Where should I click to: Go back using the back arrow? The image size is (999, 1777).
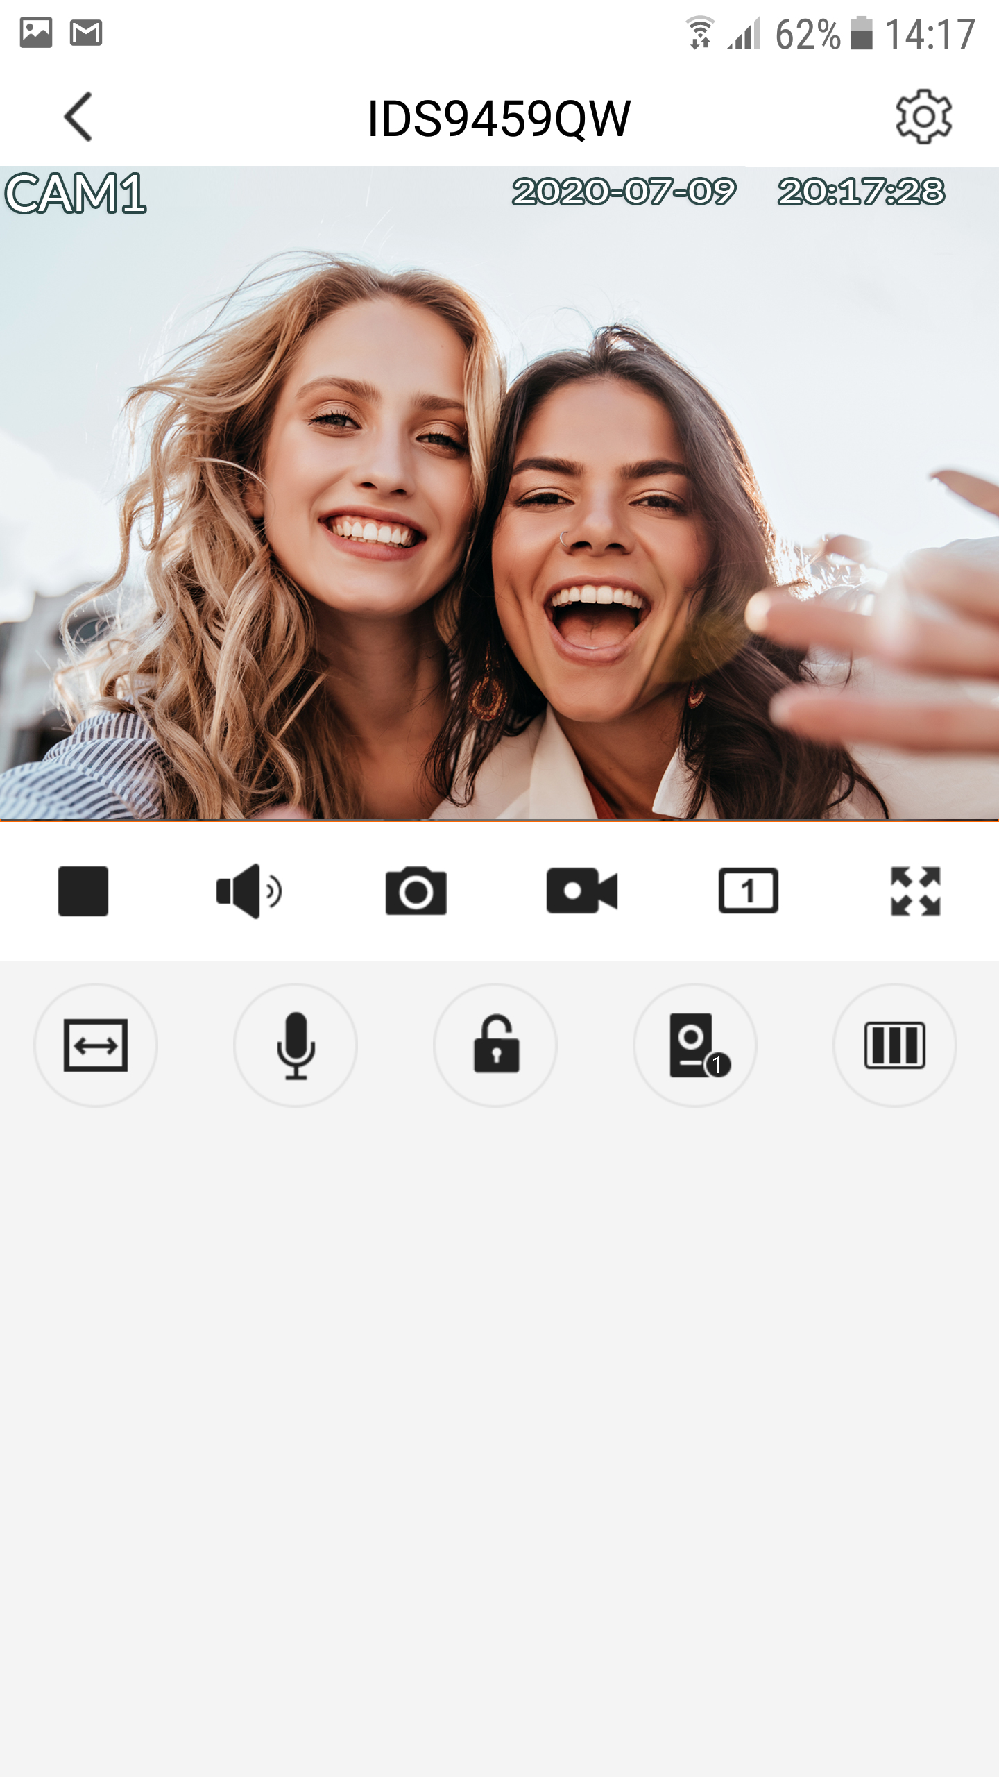(78, 117)
